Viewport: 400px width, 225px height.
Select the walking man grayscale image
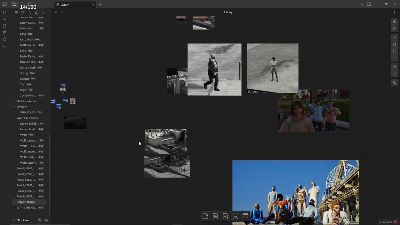pos(214,69)
